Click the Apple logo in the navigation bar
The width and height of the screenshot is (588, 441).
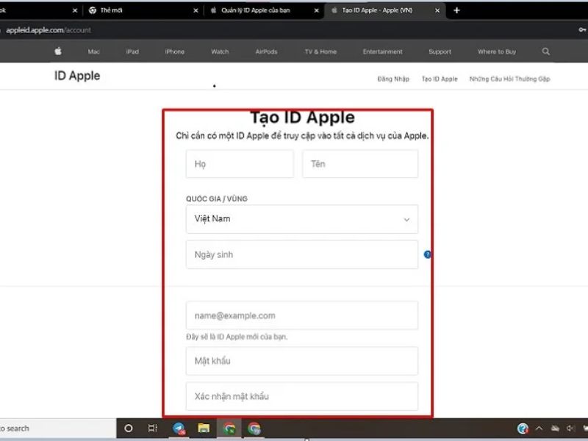[58, 51]
